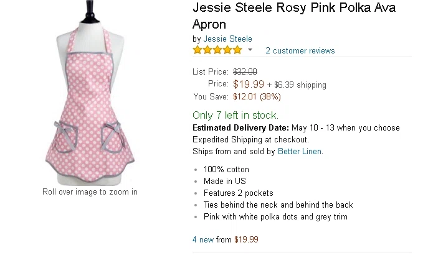Screen dimensions: 428x258
Task: Expand the dropdown arrow beside the star rating
Action: click(x=250, y=50)
